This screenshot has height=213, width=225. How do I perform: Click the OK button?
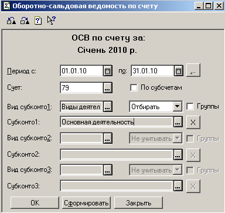click(35, 203)
